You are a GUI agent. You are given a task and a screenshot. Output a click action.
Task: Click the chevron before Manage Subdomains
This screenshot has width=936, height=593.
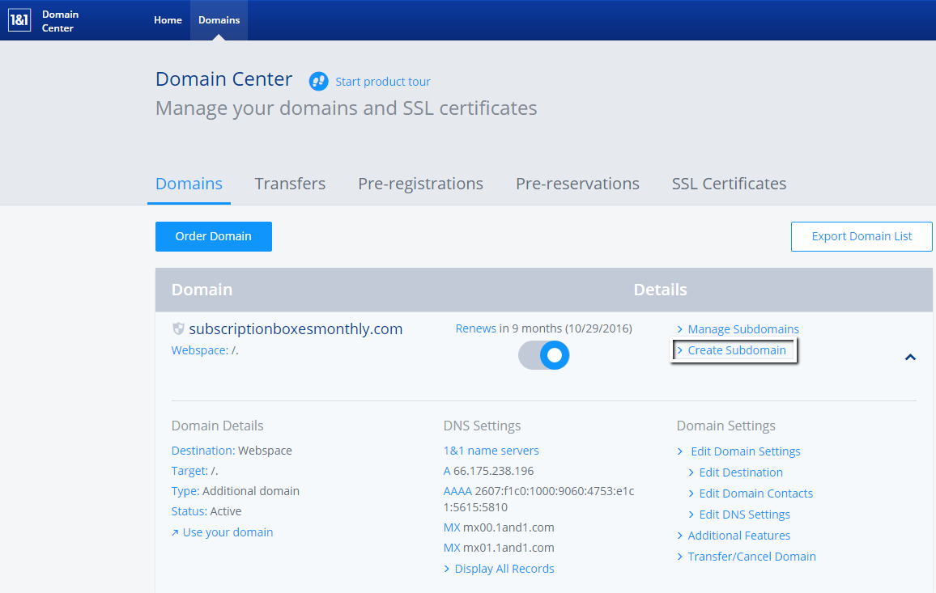pos(680,329)
